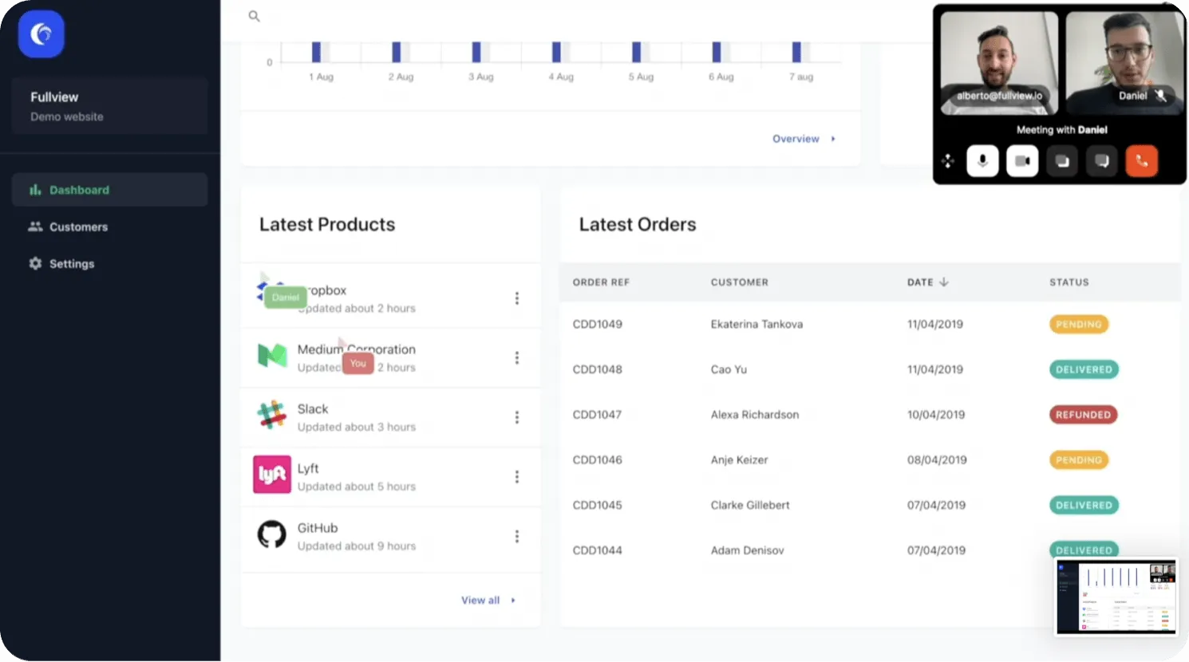Sort orders by clicking the DATE arrow
Screen dimensions: 1189x662
[944, 282]
